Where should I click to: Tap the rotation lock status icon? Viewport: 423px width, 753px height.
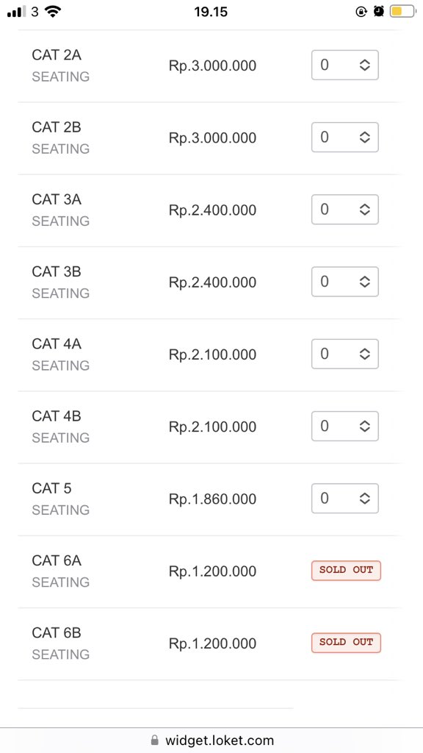coord(361,12)
